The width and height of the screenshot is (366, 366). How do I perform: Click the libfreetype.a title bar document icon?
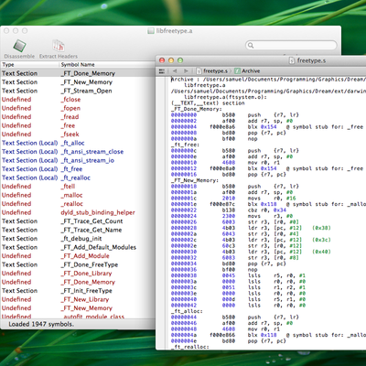point(151,31)
